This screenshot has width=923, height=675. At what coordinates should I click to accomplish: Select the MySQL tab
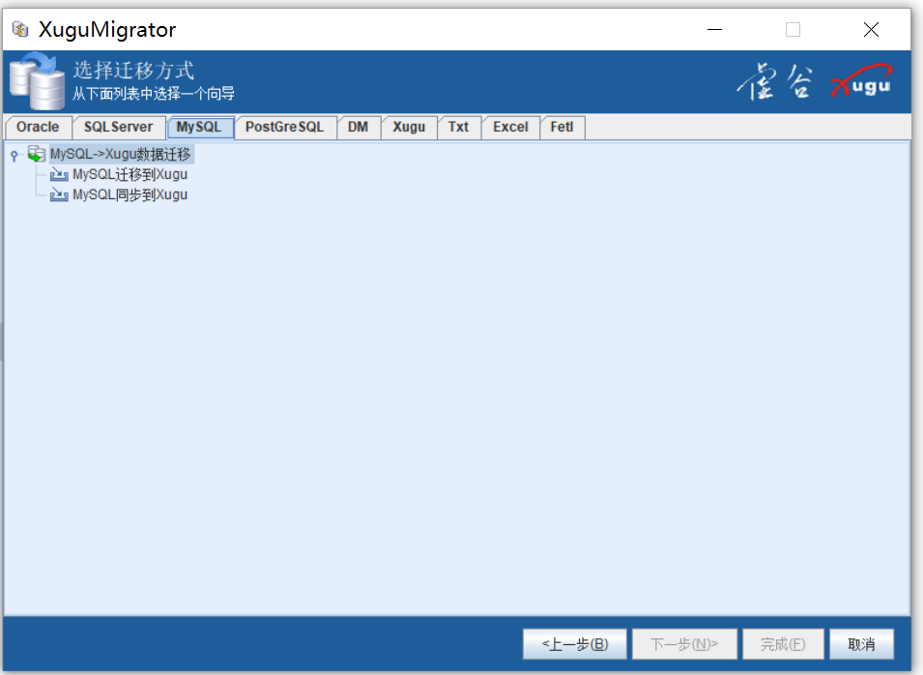pos(199,128)
